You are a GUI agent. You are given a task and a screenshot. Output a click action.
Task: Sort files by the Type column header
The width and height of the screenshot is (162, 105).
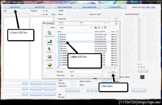pos(113,32)
